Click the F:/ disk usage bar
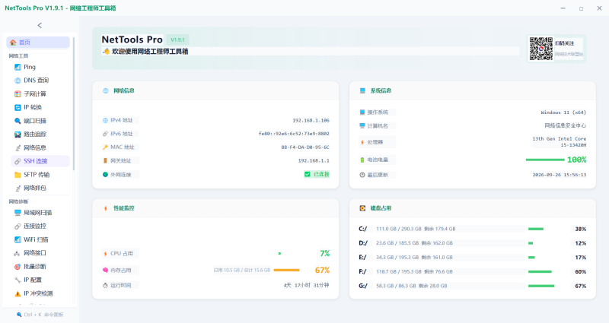The width and height of the screenshot is (609, 323). click(x=540, y=272)
